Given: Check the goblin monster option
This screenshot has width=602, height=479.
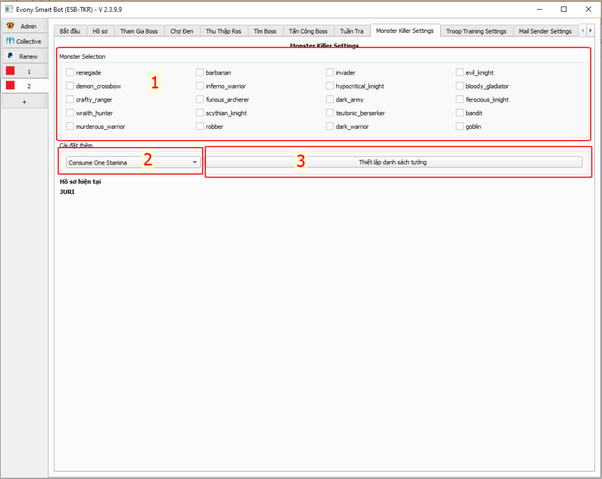Looking at the screenshot, I should (x=460, y=126).
